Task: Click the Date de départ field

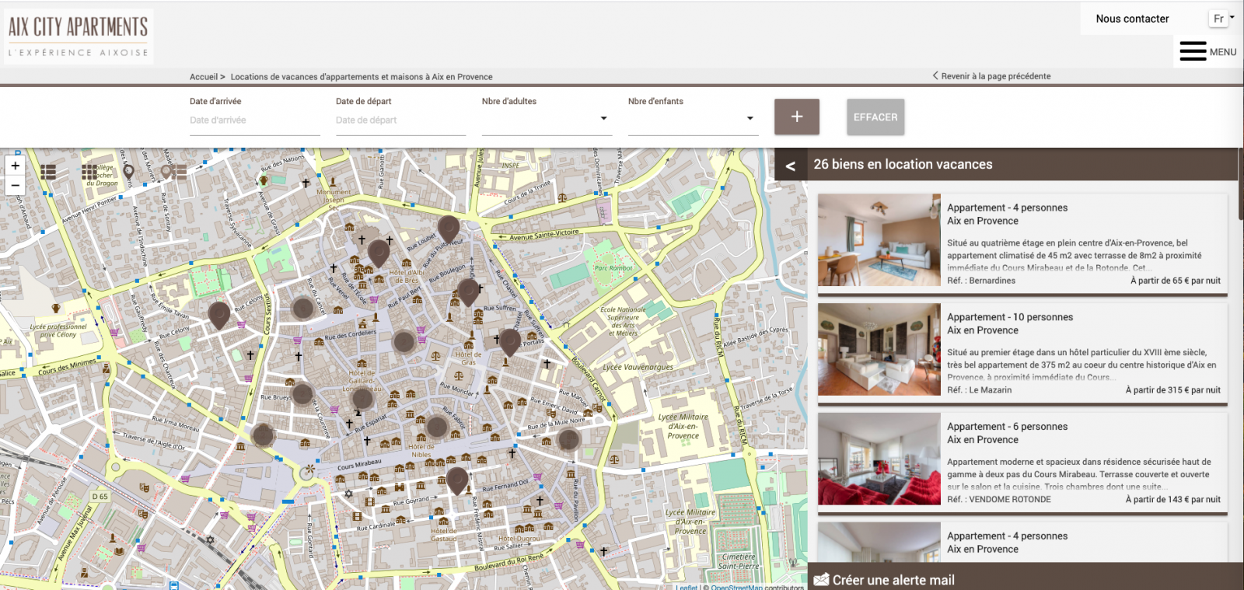Action: (401, 120)
